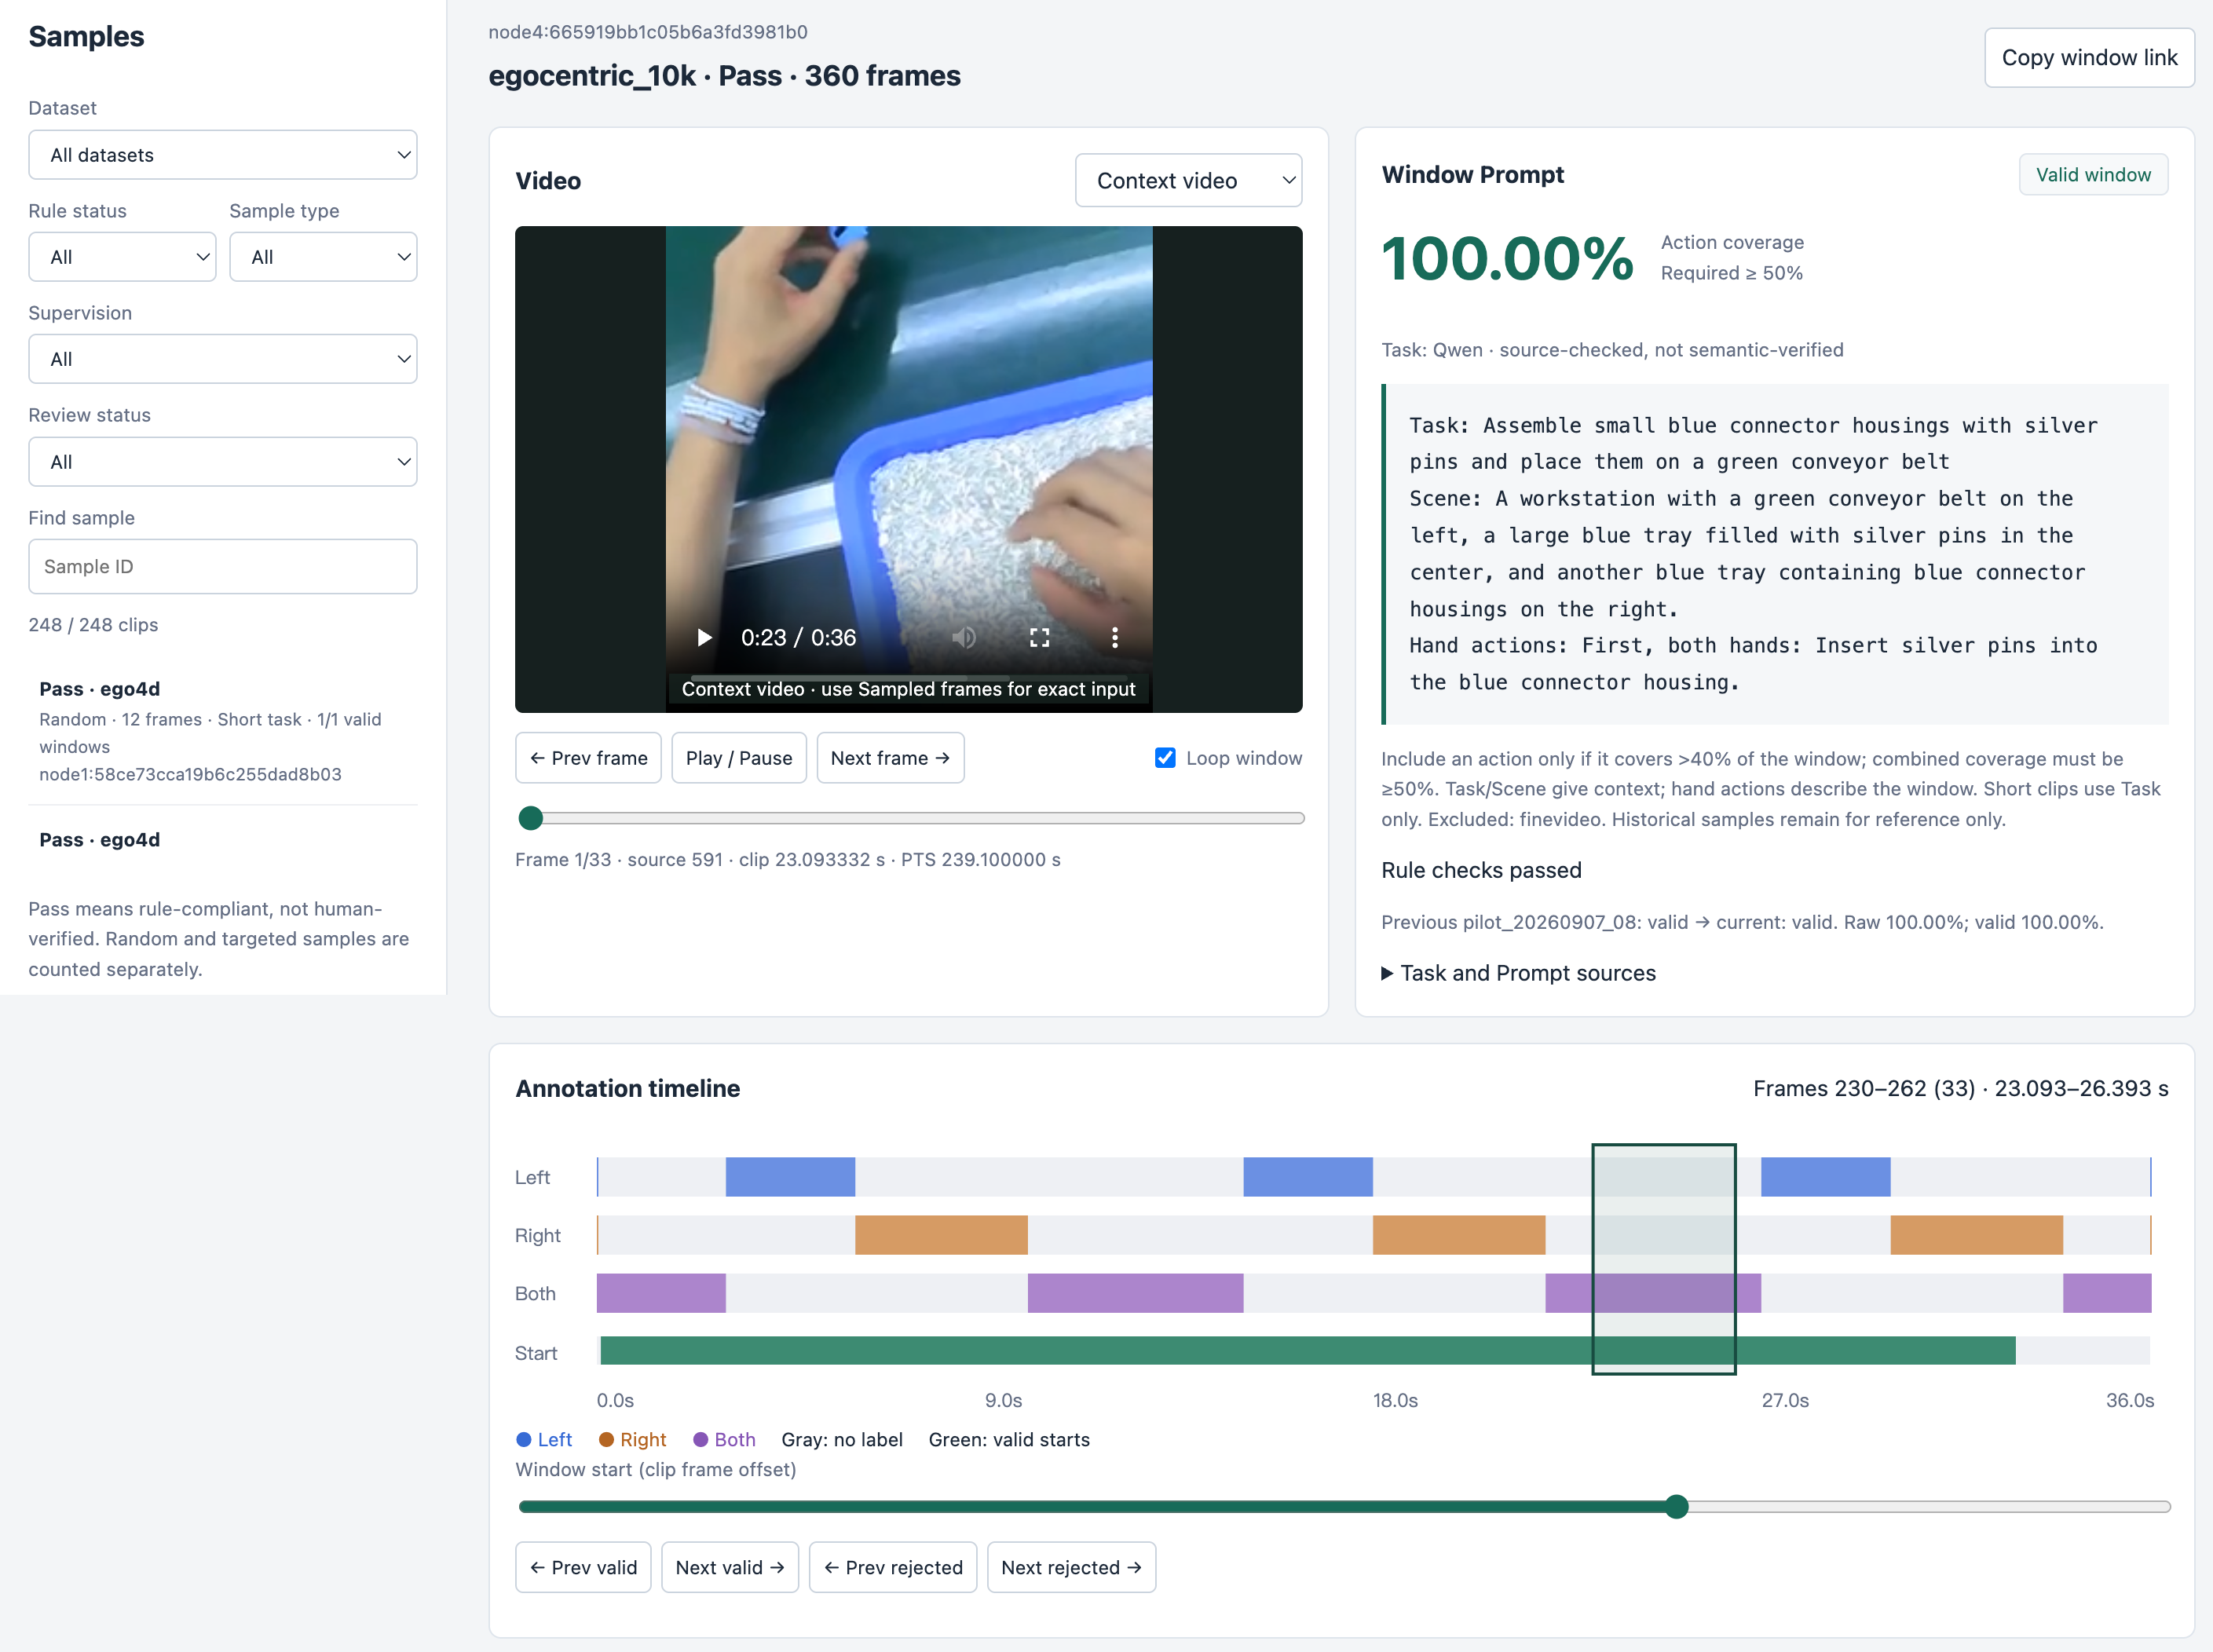2213x1652 pixels.
Task: Click the green Start valid-starts bar
Action: [1308, 1351]
